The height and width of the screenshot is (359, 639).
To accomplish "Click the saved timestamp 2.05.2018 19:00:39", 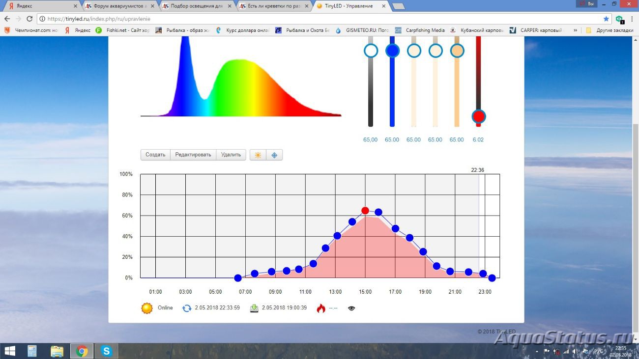I will pos(284,308).
